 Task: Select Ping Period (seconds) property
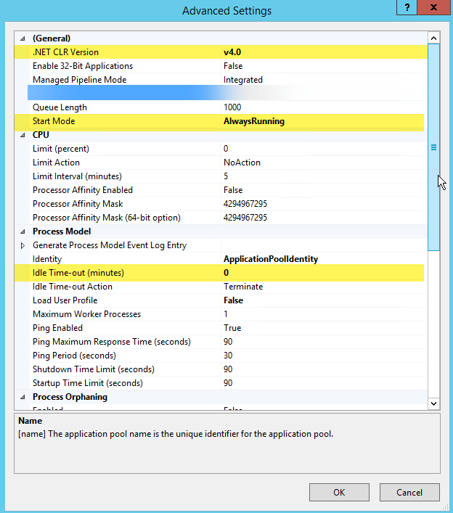click(x=74, y=356)
